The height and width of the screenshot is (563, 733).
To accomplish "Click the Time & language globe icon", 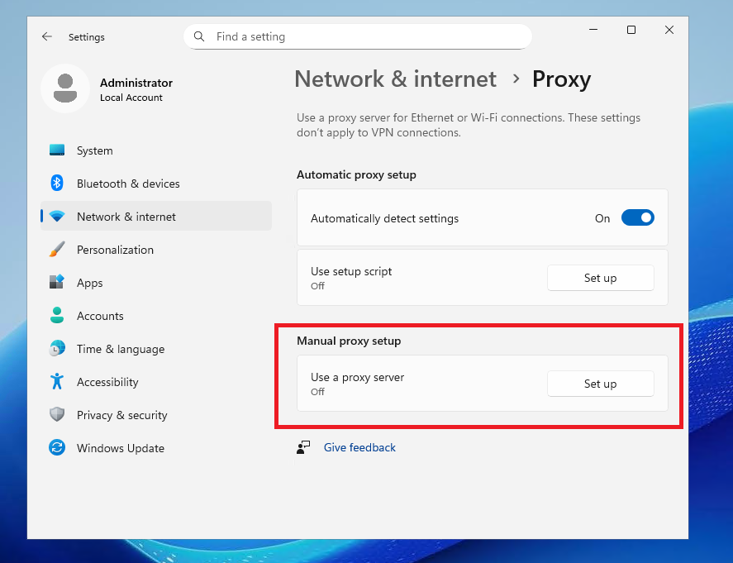I will 57,348.
